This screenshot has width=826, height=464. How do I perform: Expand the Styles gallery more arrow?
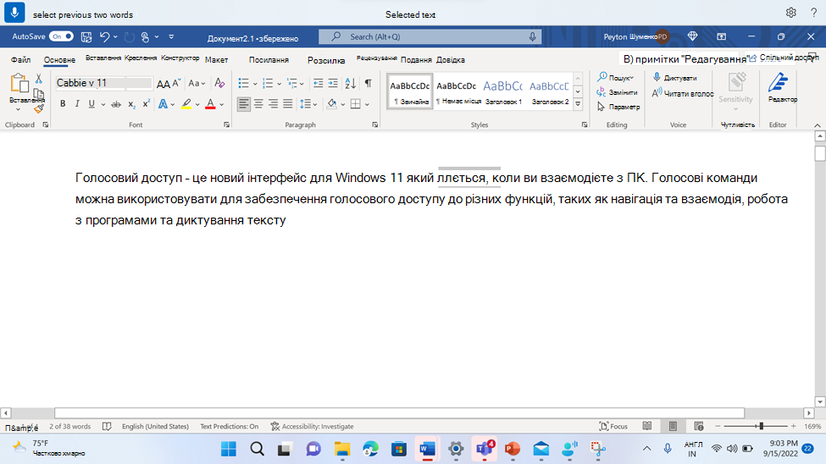pyautogui.click(x=578, y=104)
